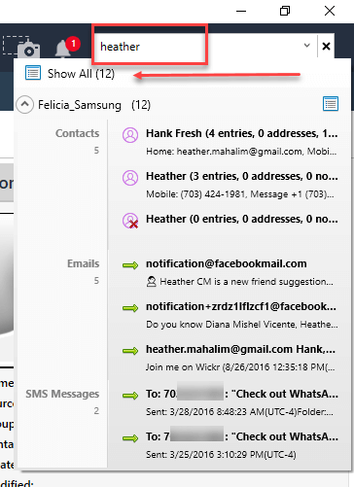The width and height of the screenshot is (354, 487).
Task: Click arrow icon beside notification@facebookmail.com
Action: click(x=130, y=265)
